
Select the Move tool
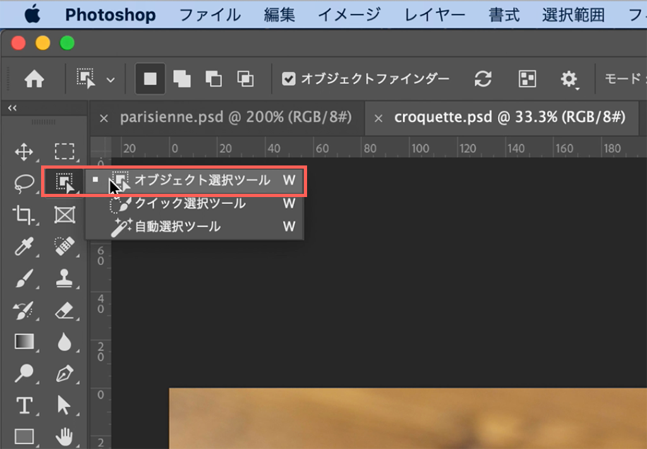(x=24, y=152)
